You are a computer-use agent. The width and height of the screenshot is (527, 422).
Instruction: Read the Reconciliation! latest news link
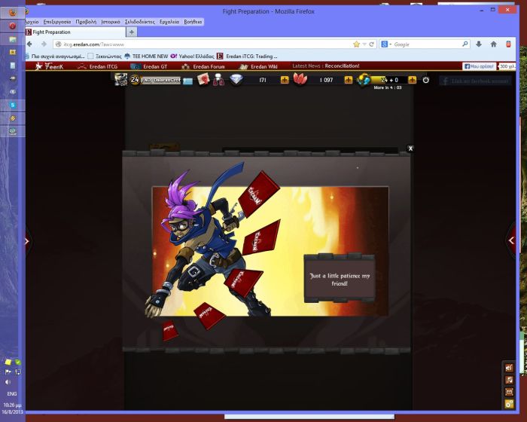click(342, 66)
